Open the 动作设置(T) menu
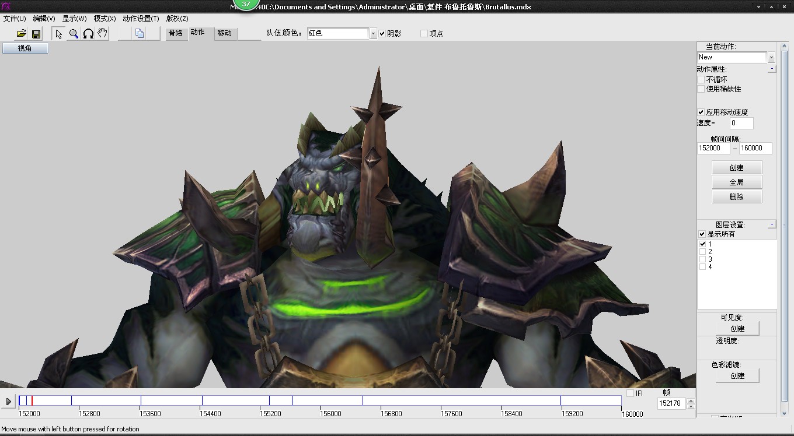Screen dimensions: 794x436 [141, 19]
